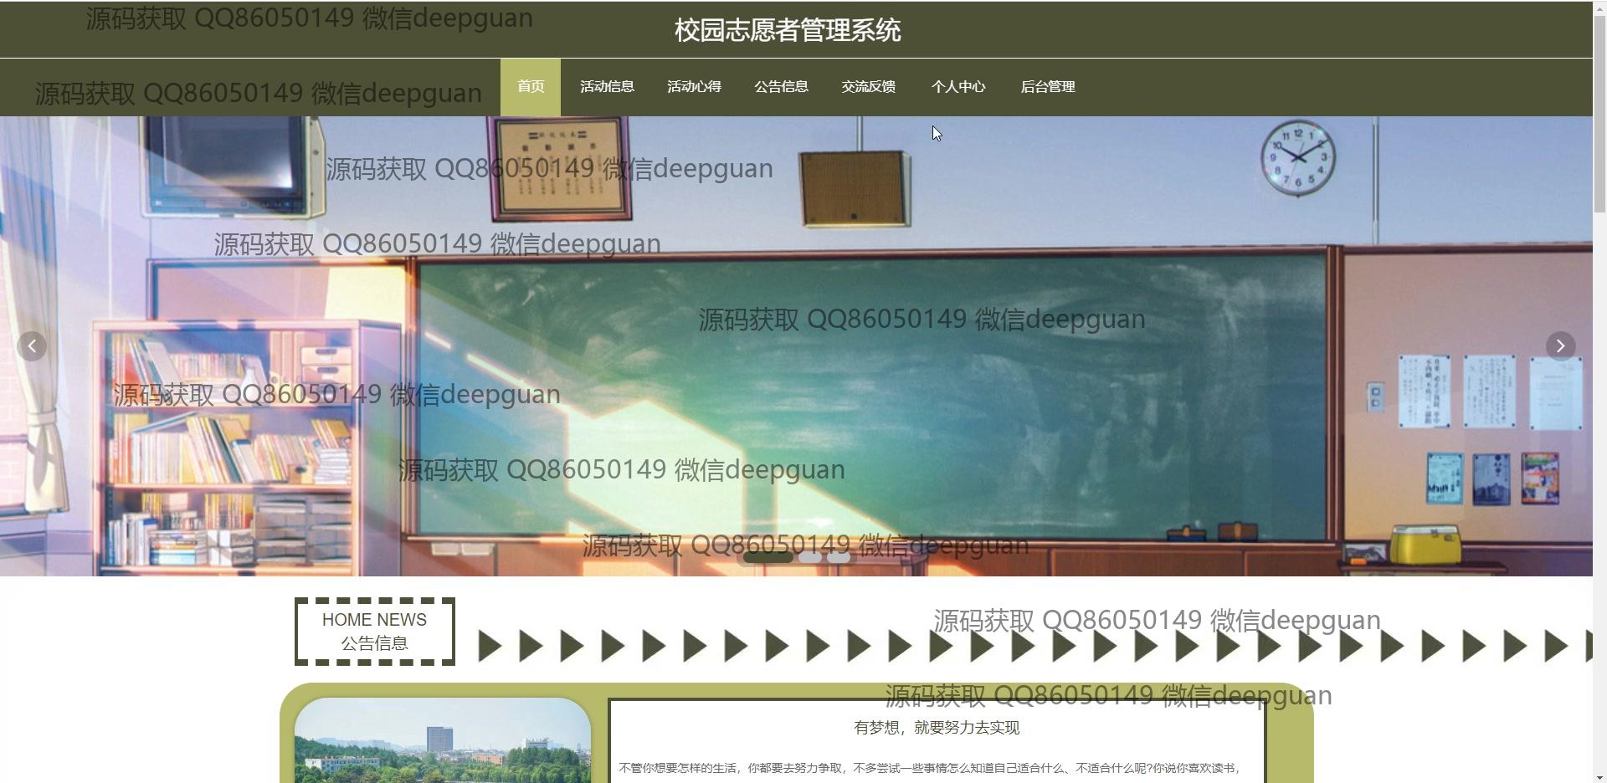Open the news titled 有梦想，就要努力去实现
1607x783 pixels.
(937, 728)
